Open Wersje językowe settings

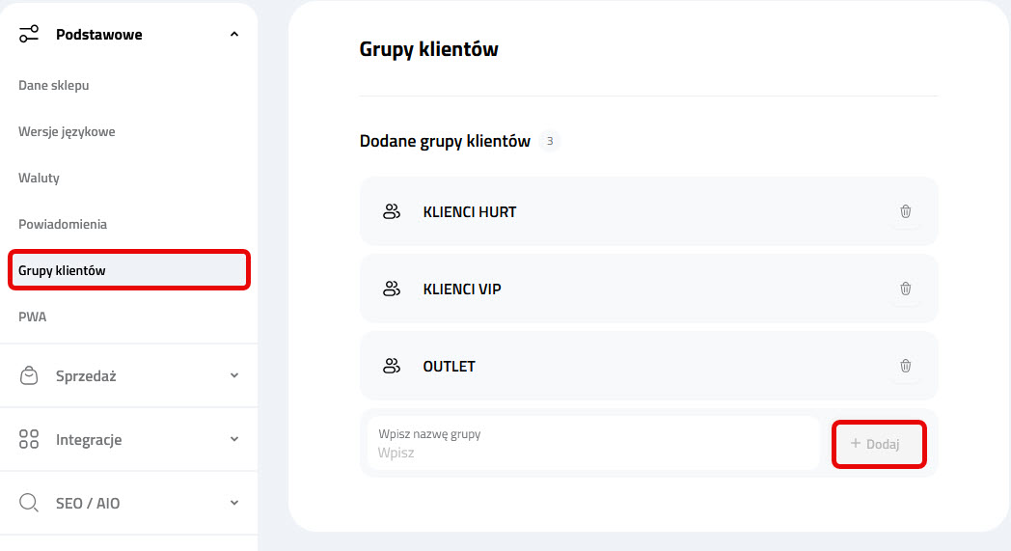click(x=67, y=131)
